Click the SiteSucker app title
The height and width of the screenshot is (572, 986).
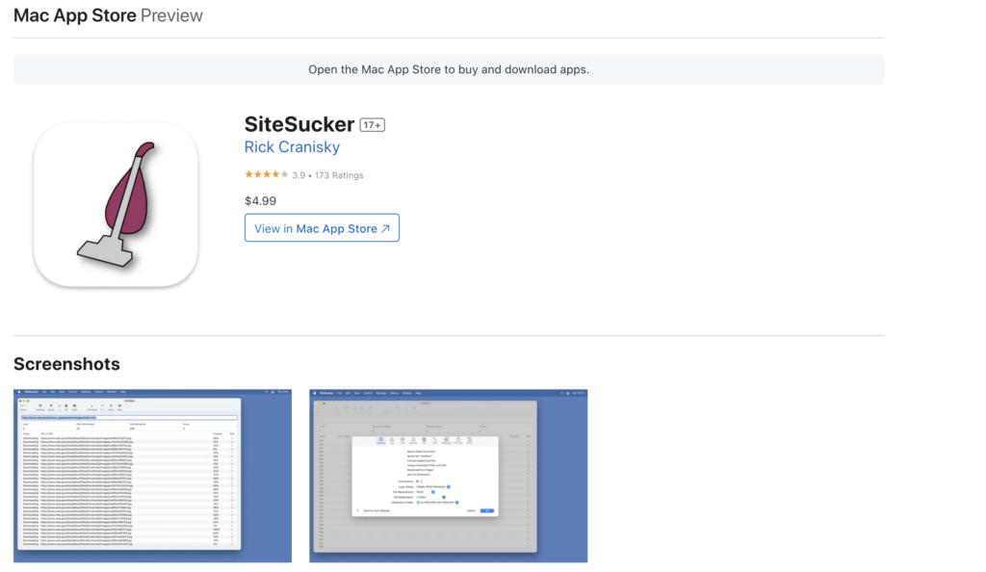point(299,124)
